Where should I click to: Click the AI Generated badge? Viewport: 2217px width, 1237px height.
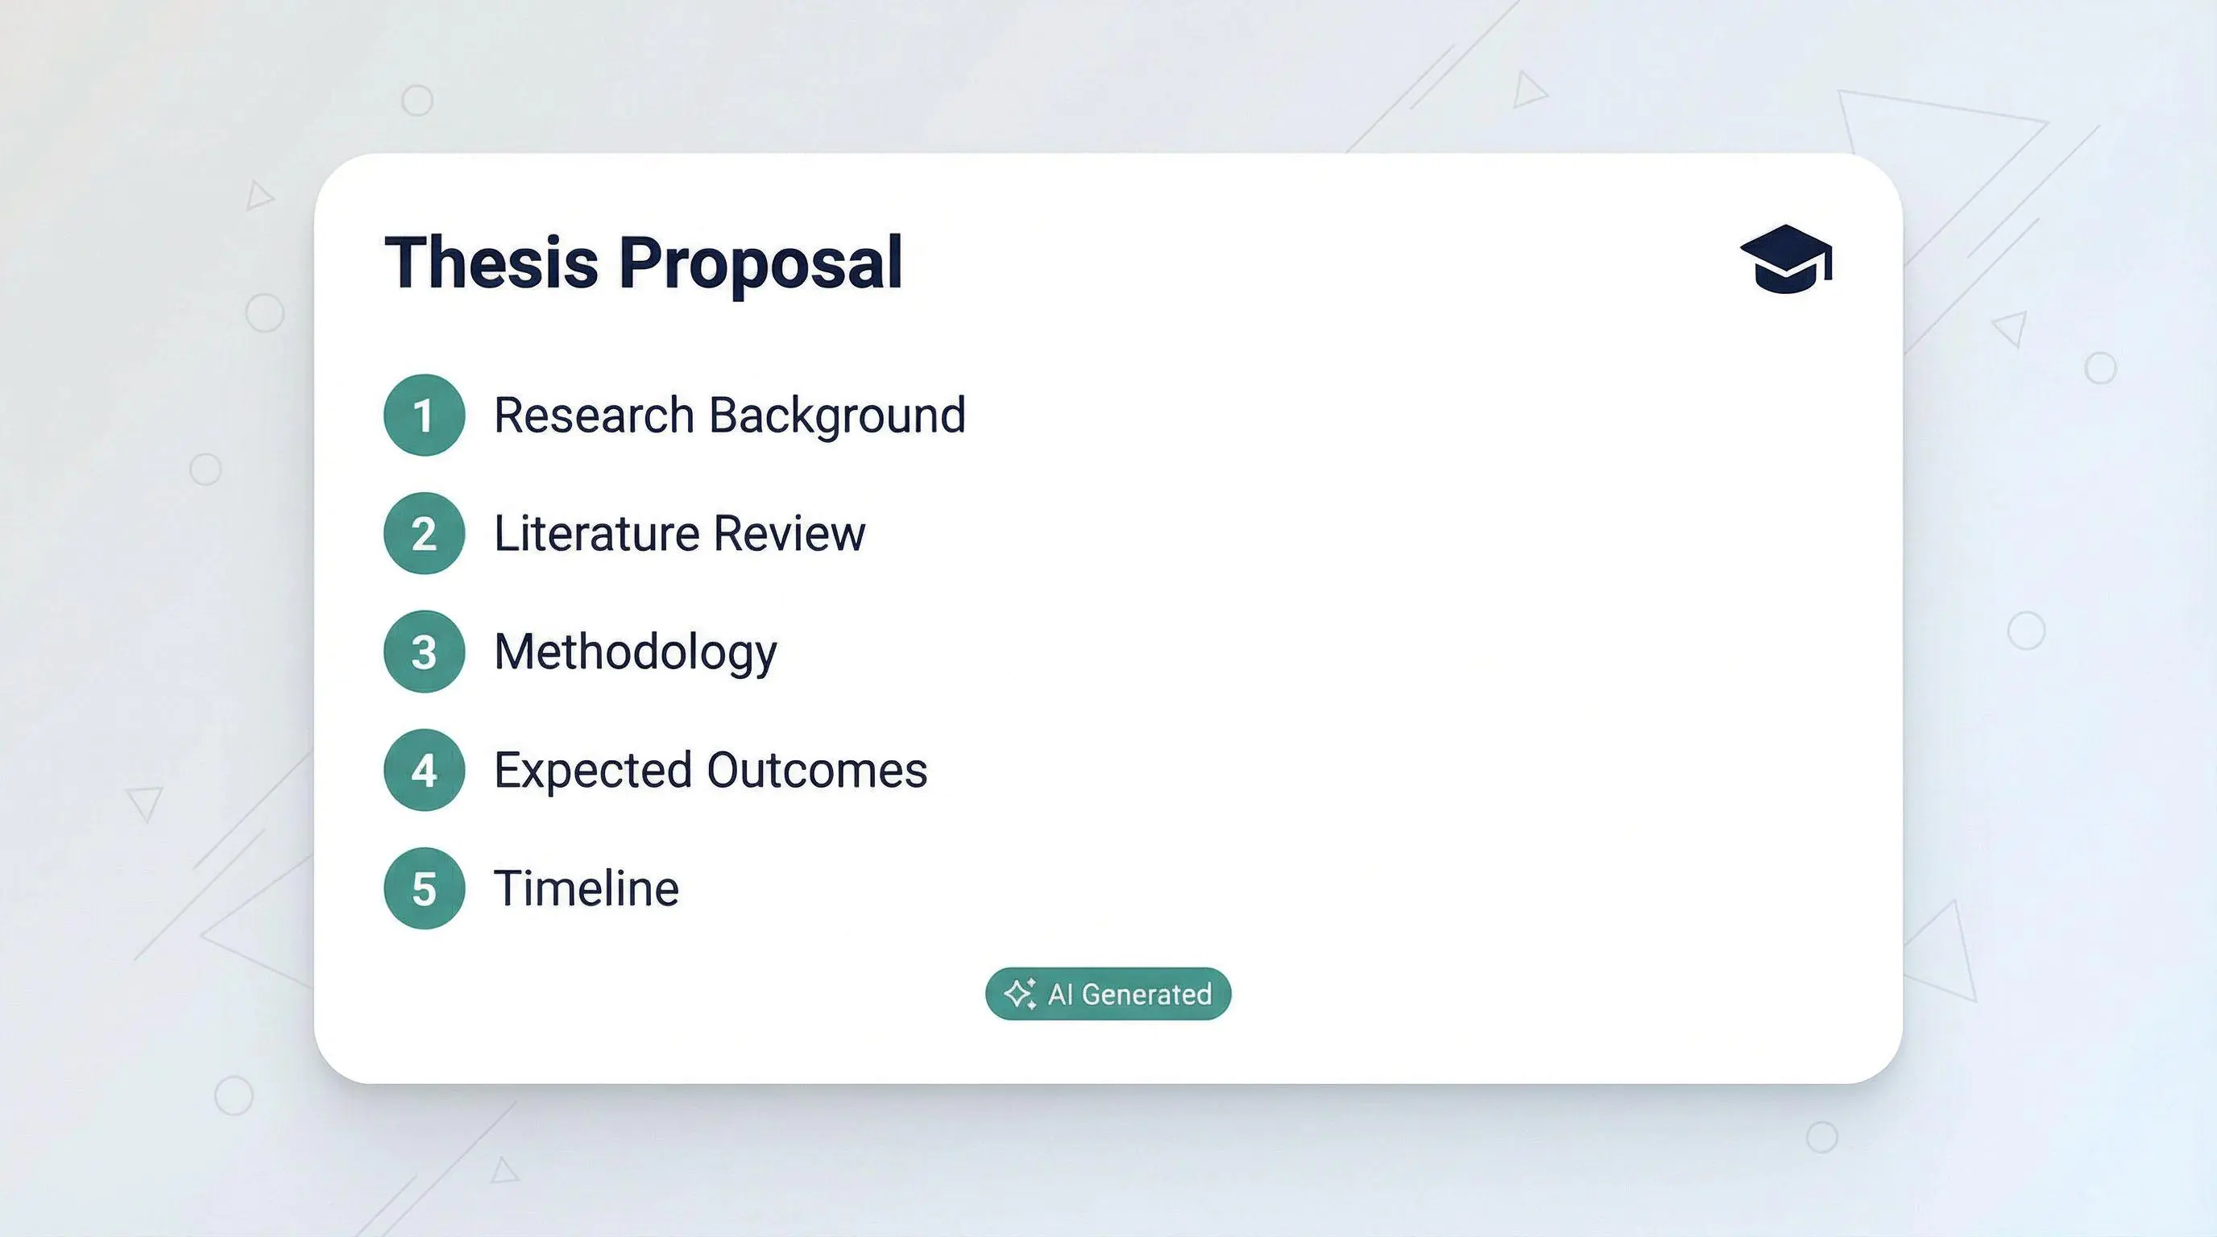click(1108, 994)
